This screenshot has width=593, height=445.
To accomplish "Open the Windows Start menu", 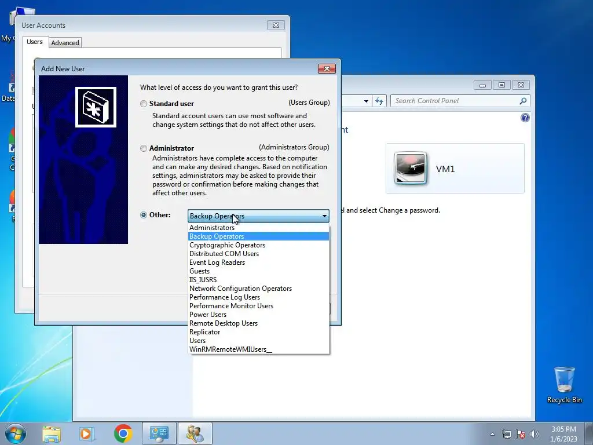I will tap(16, 433).
